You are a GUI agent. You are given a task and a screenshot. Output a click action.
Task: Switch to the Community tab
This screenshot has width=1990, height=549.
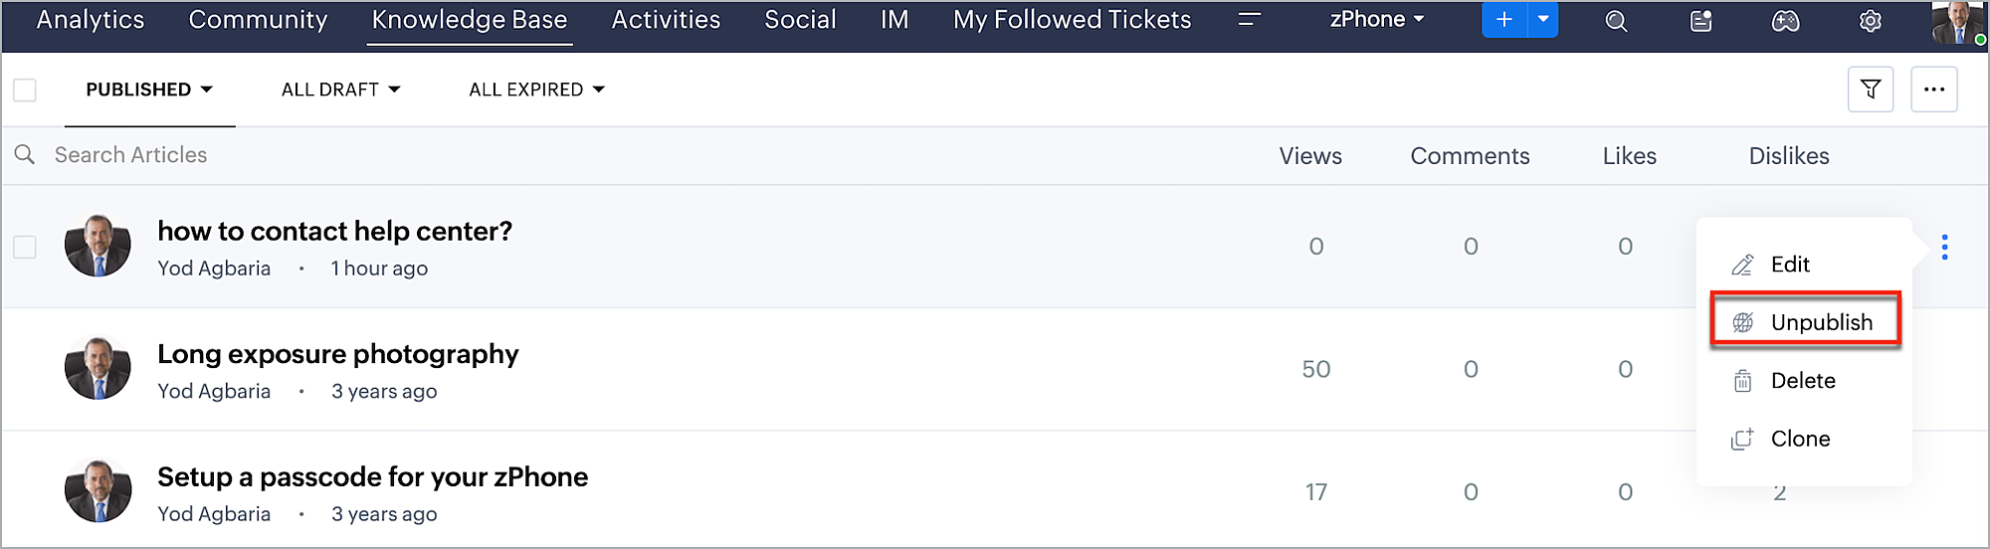pyautogui.click(x=258, y=20)
